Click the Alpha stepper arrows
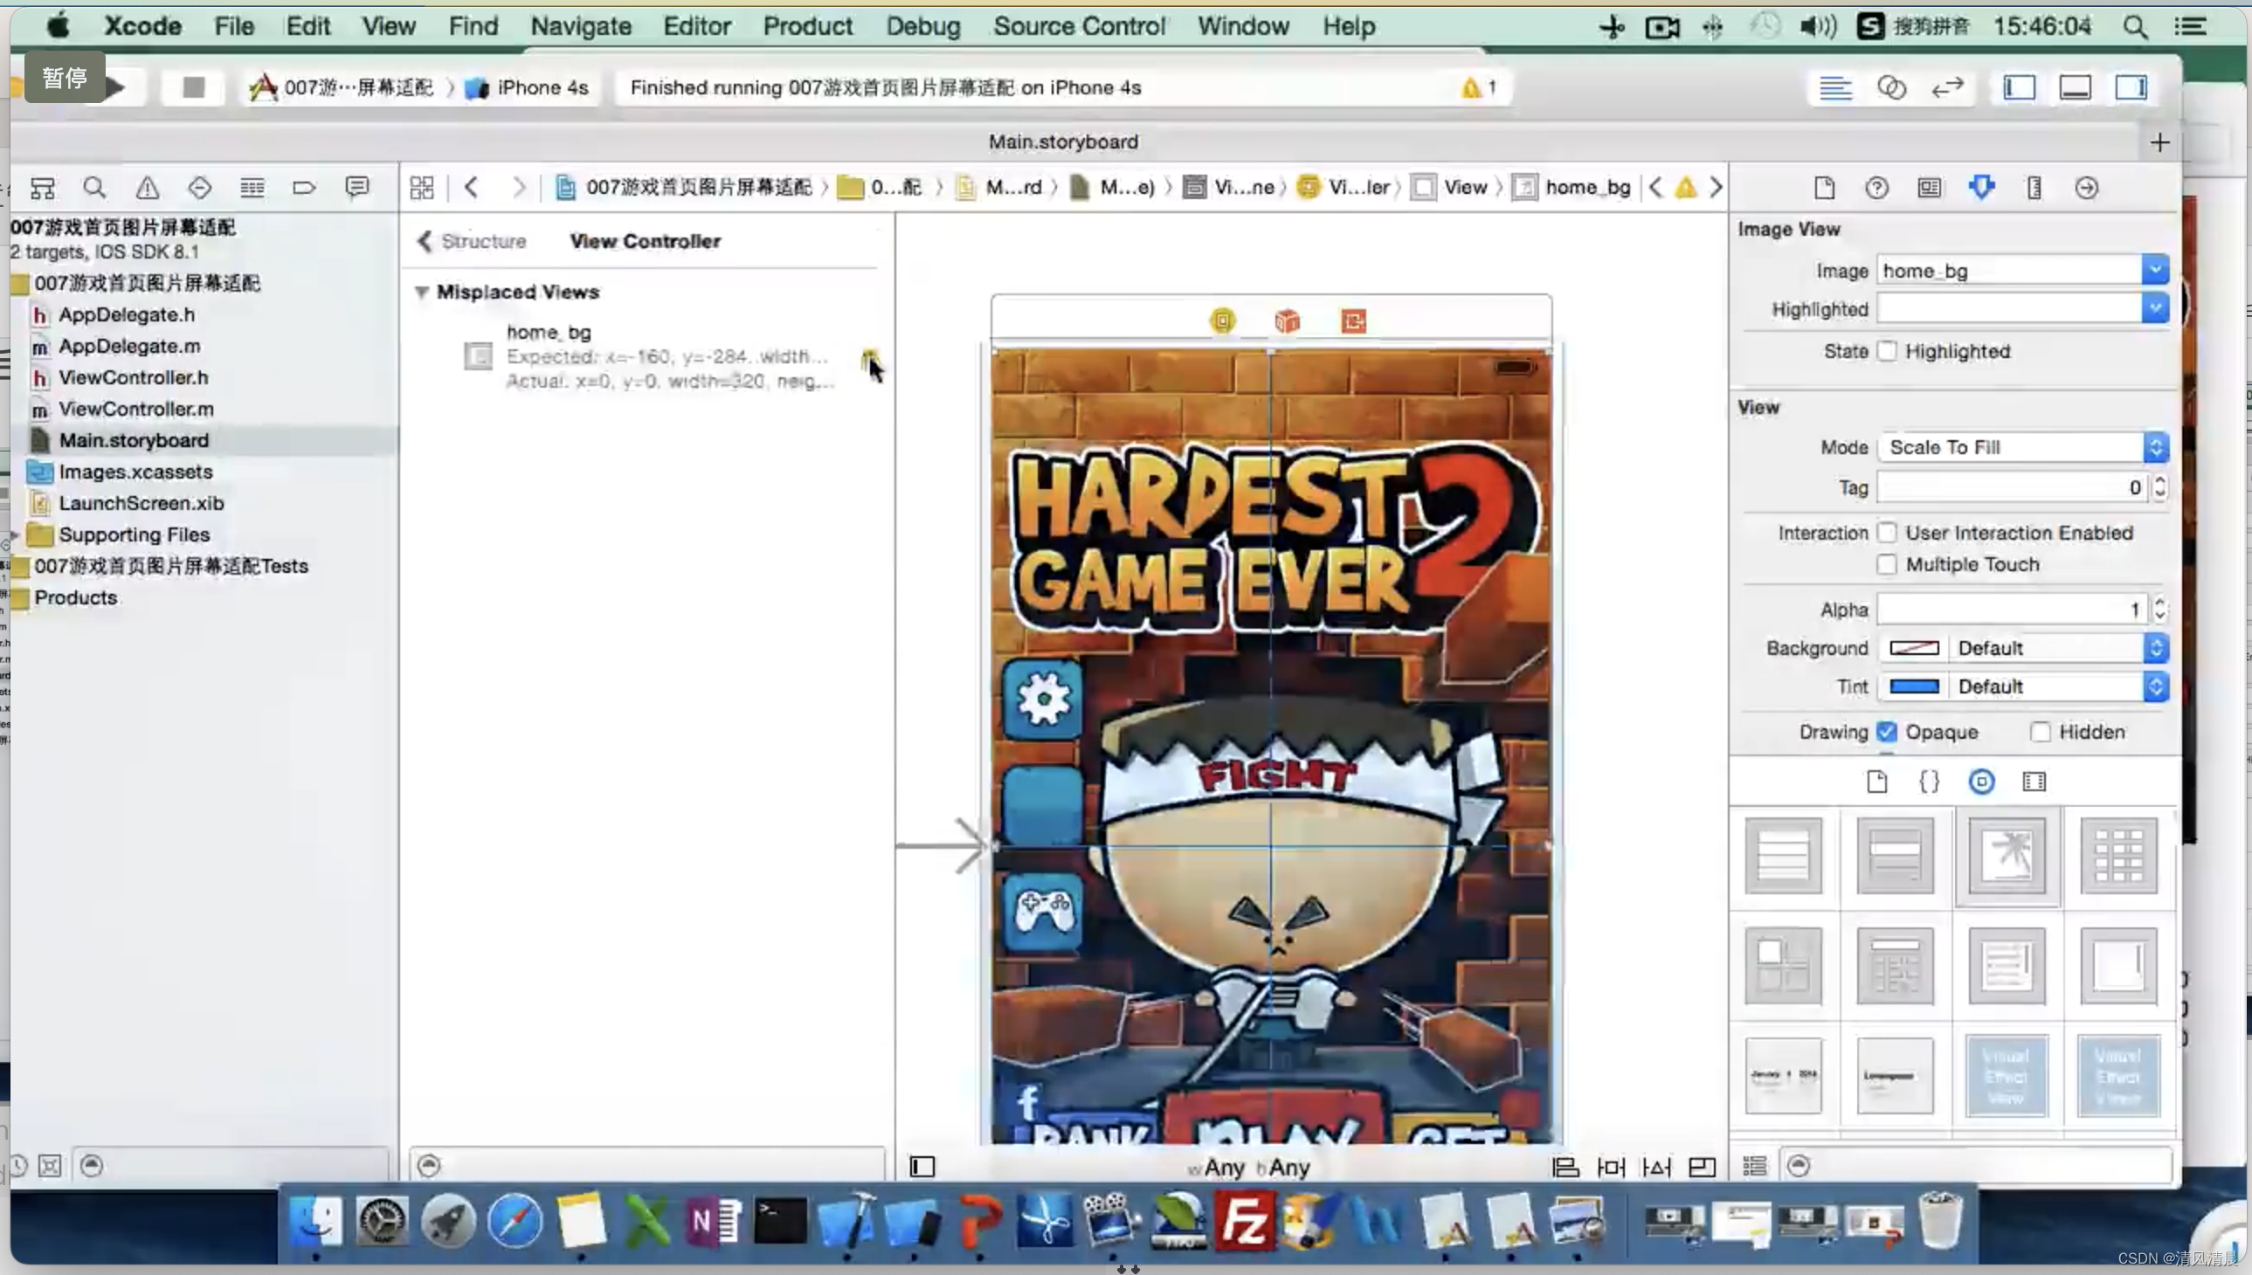 tap(2159, 609)
